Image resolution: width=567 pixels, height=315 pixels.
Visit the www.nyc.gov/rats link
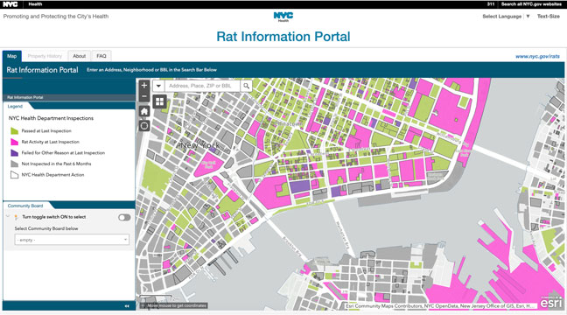(537, 56)
